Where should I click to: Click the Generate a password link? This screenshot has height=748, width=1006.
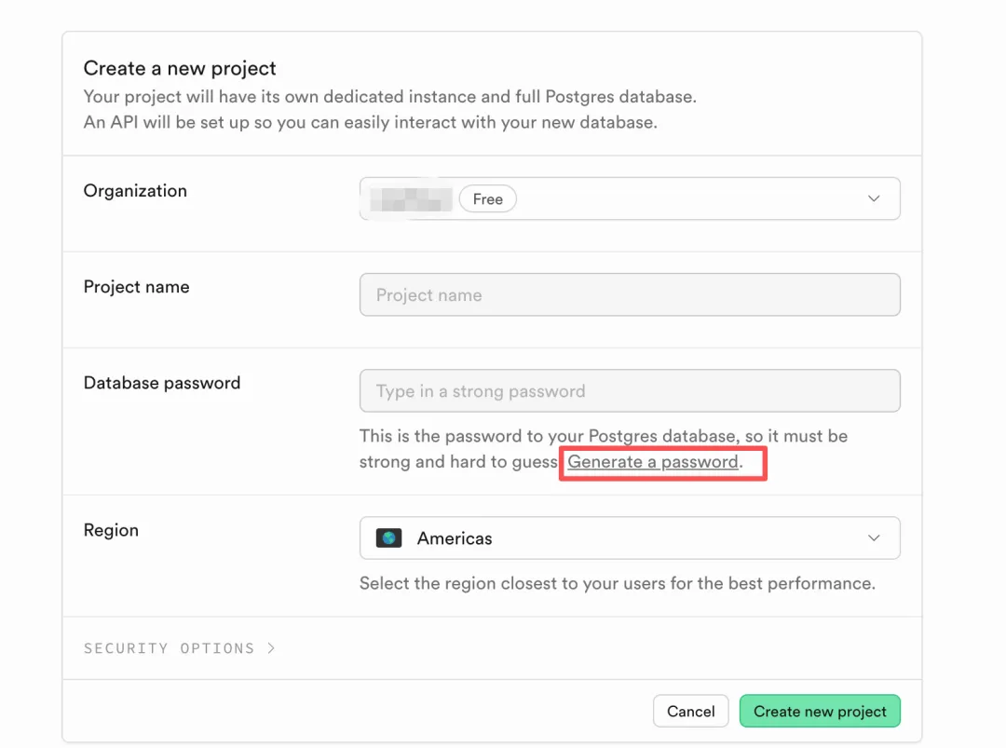click(653, 462)
